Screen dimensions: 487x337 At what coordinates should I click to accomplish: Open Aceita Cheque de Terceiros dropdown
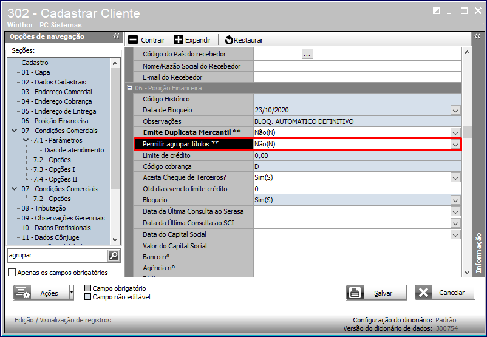(x=455, y=178)
